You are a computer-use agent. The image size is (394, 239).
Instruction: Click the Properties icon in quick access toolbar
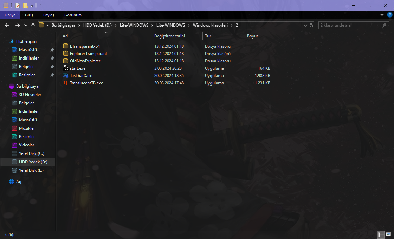pos(17,5)
